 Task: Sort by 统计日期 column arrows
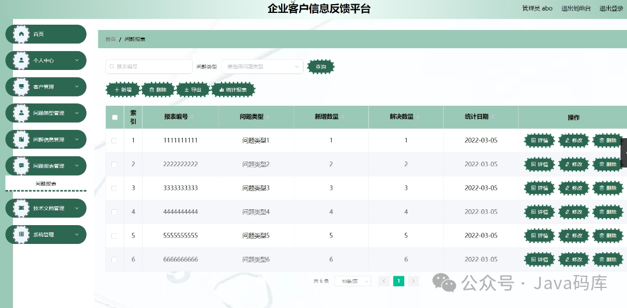493,117
